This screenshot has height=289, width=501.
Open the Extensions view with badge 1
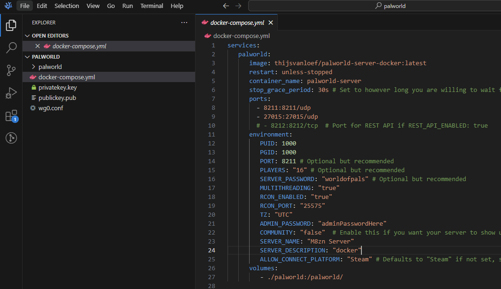11,115
